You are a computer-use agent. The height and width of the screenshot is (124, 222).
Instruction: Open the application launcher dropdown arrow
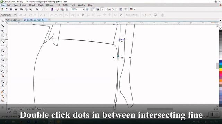pos(135,9)
